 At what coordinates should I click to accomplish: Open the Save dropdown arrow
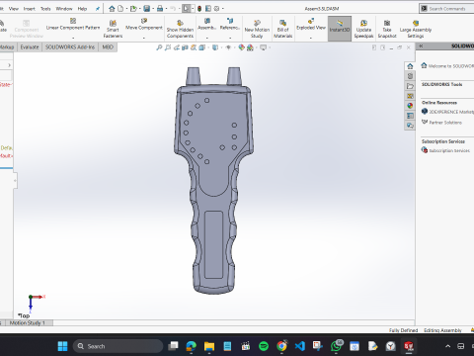point(153,9)
